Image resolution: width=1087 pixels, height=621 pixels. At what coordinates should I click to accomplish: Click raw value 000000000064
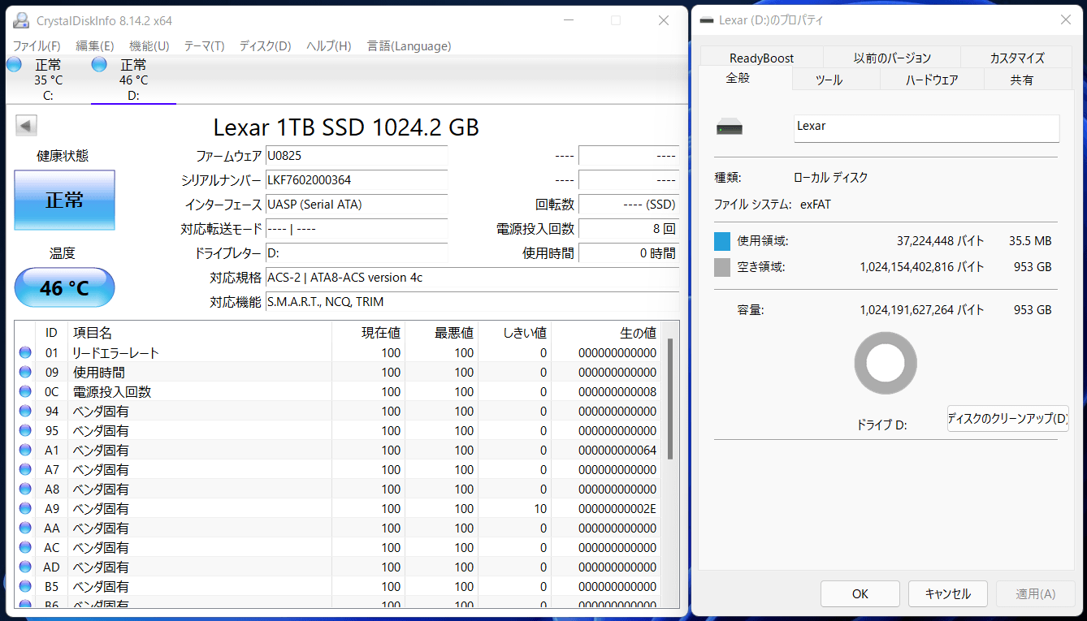617,451
